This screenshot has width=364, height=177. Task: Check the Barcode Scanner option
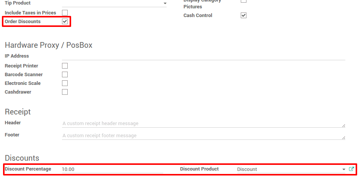[65, 75]
